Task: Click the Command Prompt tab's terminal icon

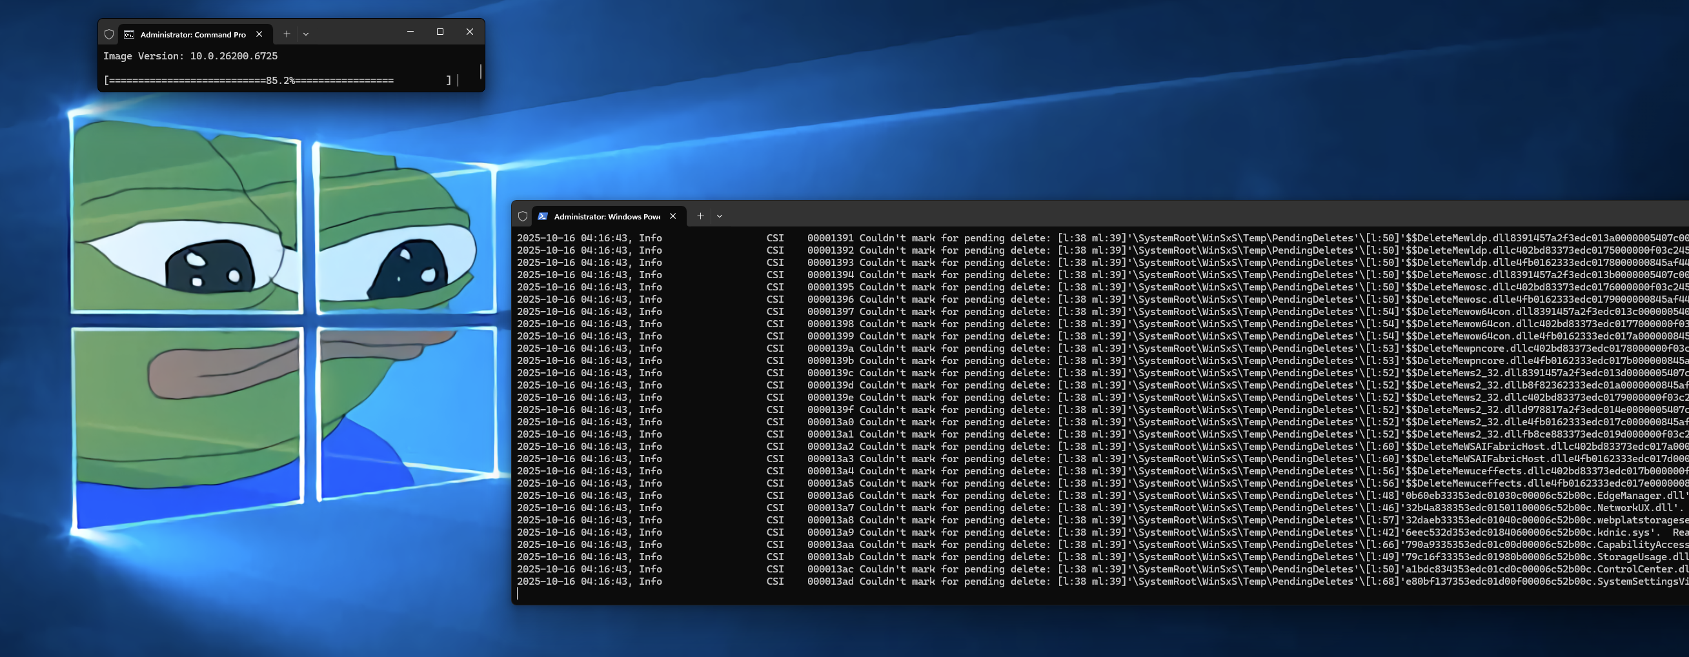Action: point(129,34)
